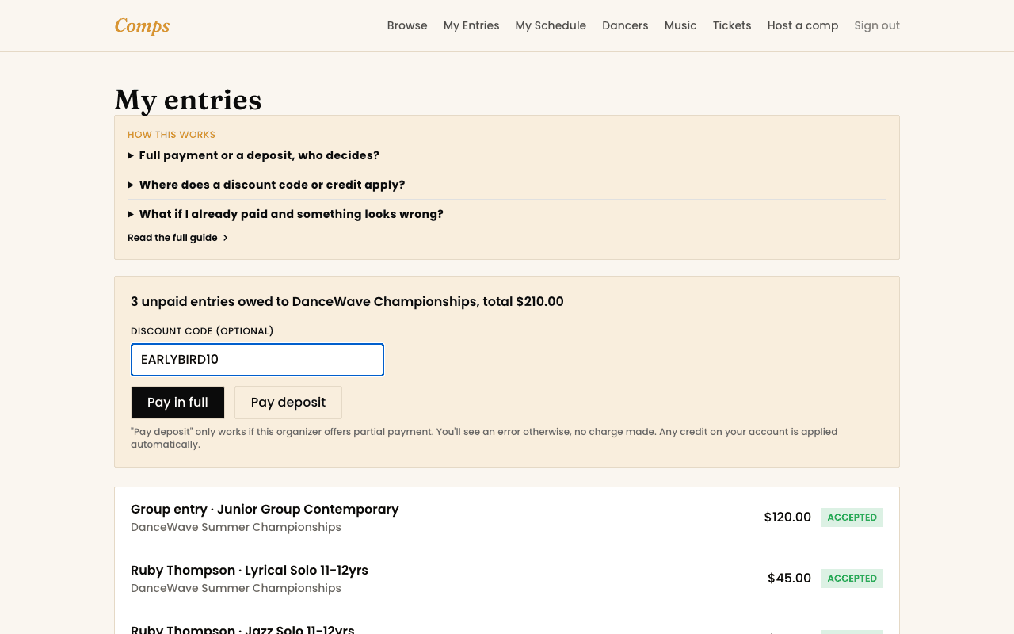Screen dimensions: 1014x634
Task: Click the 'How this works' heading
Action: coord(171,135)
